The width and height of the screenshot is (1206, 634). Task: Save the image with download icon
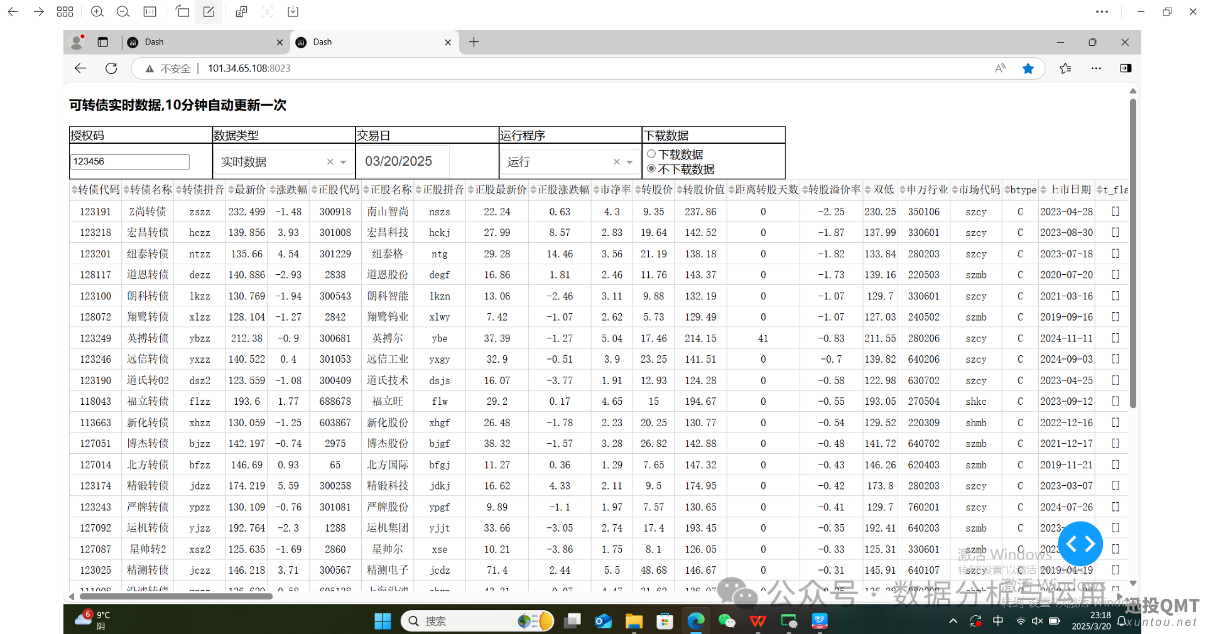click(x=293, y=11)
